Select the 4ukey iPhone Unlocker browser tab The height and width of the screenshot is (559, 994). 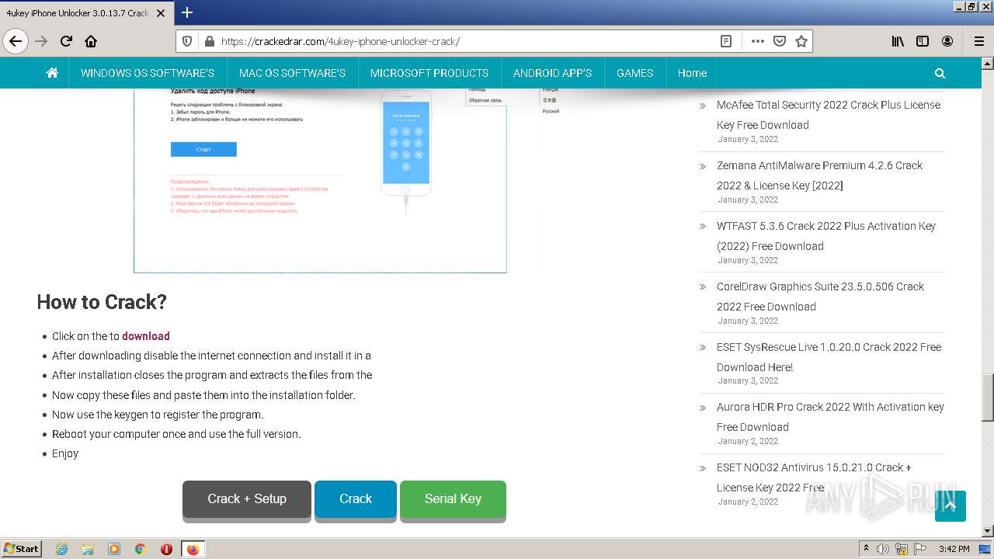coord(86,12)
